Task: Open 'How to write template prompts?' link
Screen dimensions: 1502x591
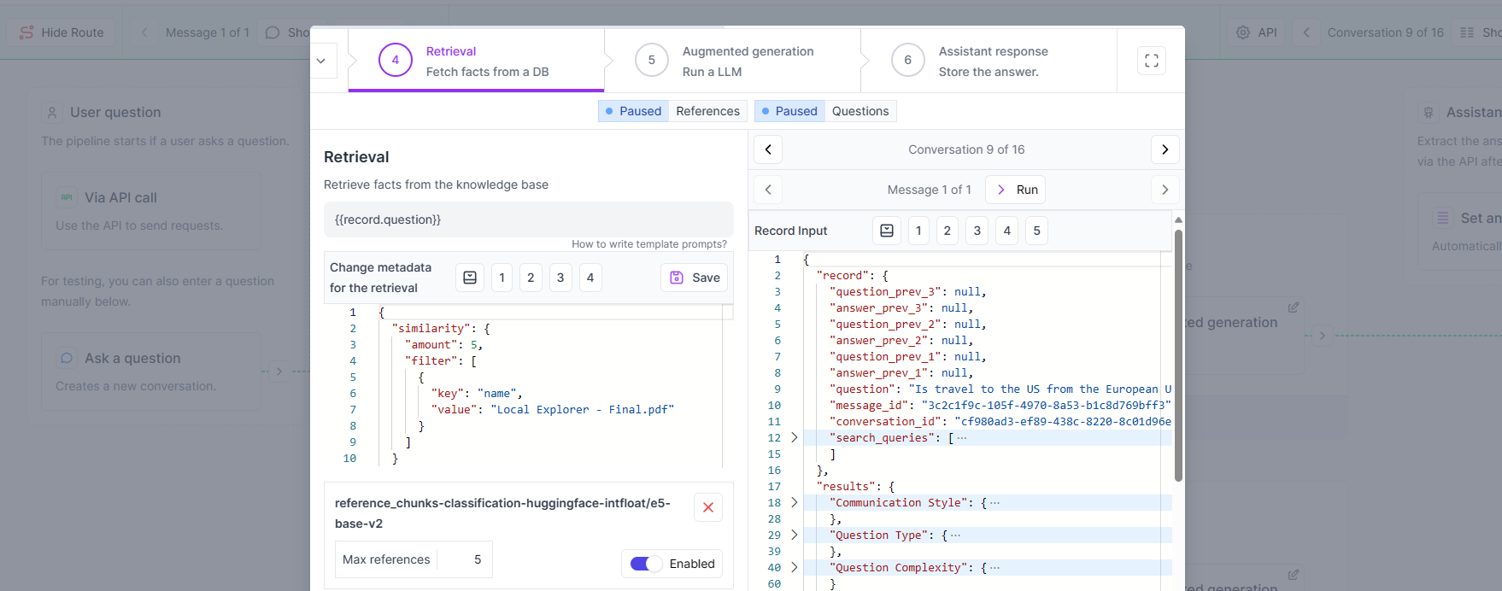Action: (x=649, y=244)
